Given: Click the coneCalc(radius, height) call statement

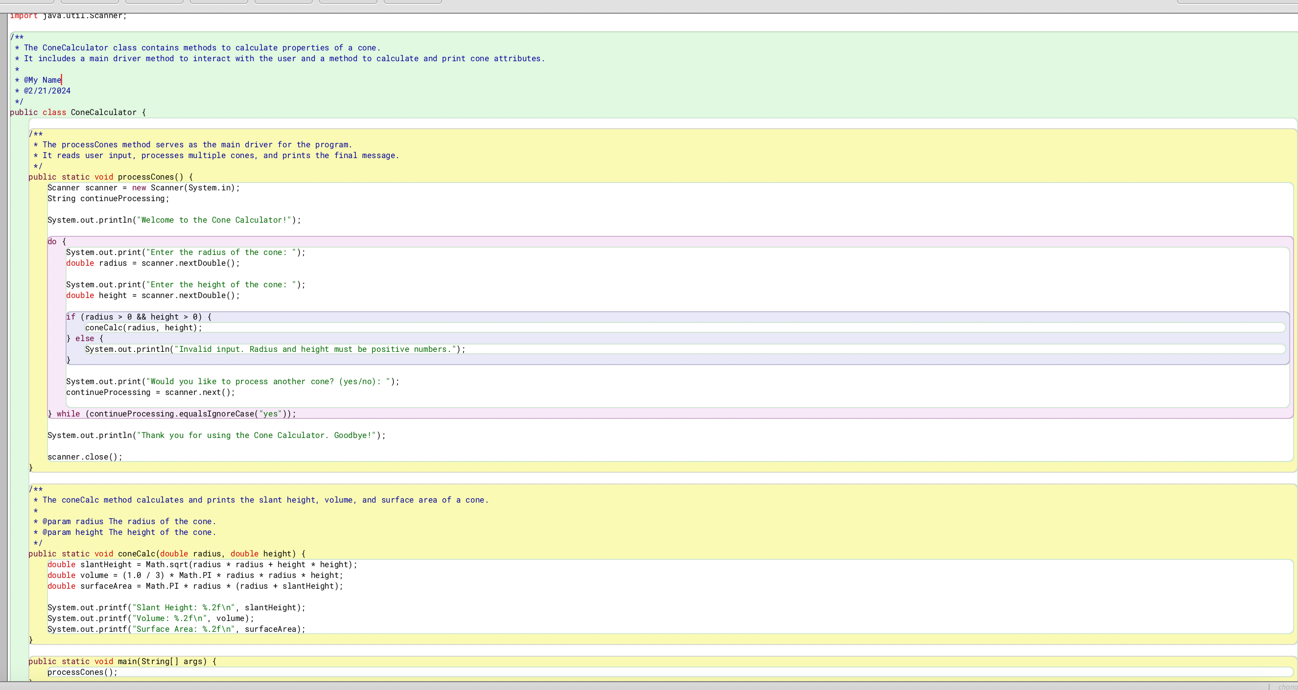Looking at the screenshot, I should coord(143,327).
